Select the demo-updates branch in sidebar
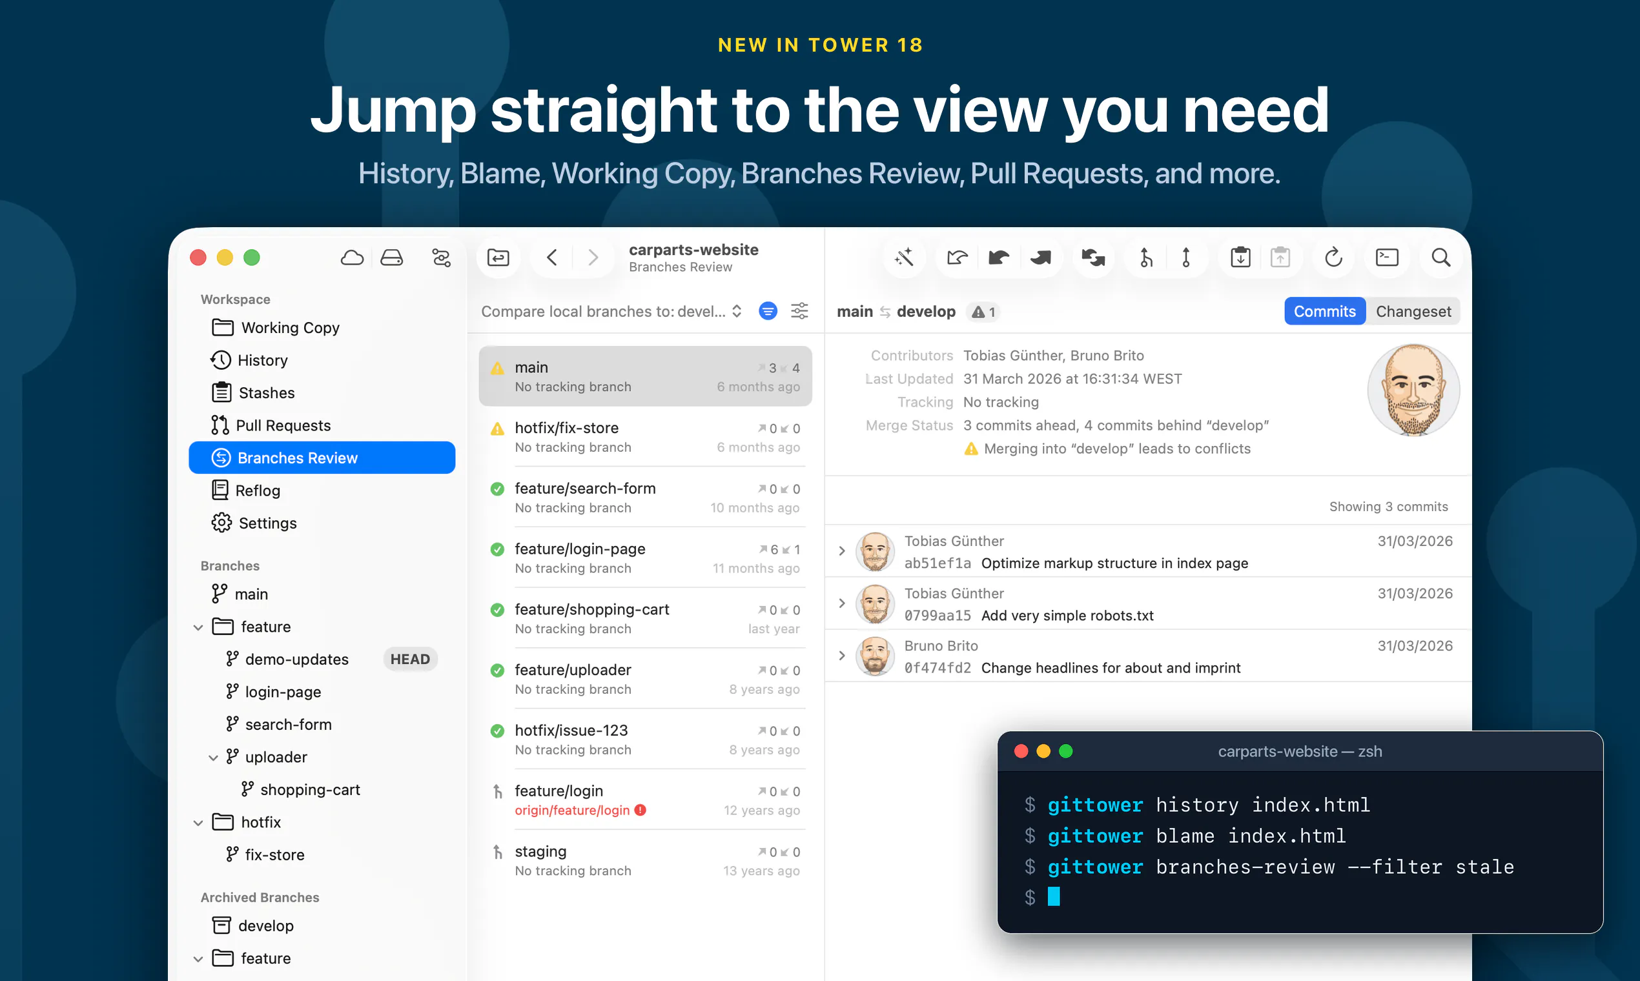1640x981 pixels. [322, 659]
